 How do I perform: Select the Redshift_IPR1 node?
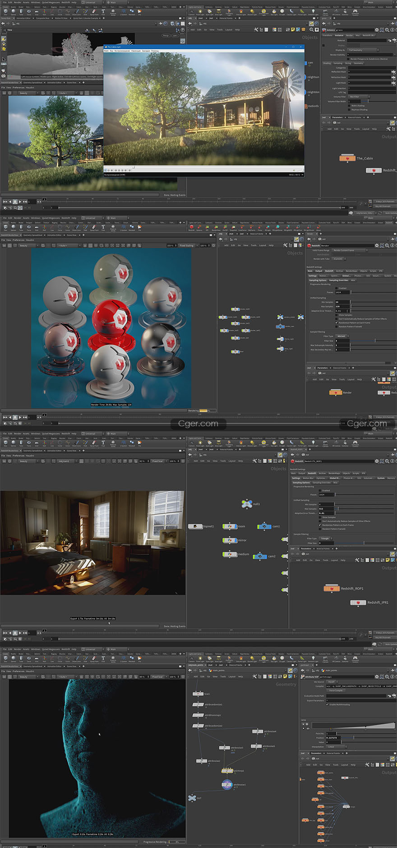click(x=358, y=602)
